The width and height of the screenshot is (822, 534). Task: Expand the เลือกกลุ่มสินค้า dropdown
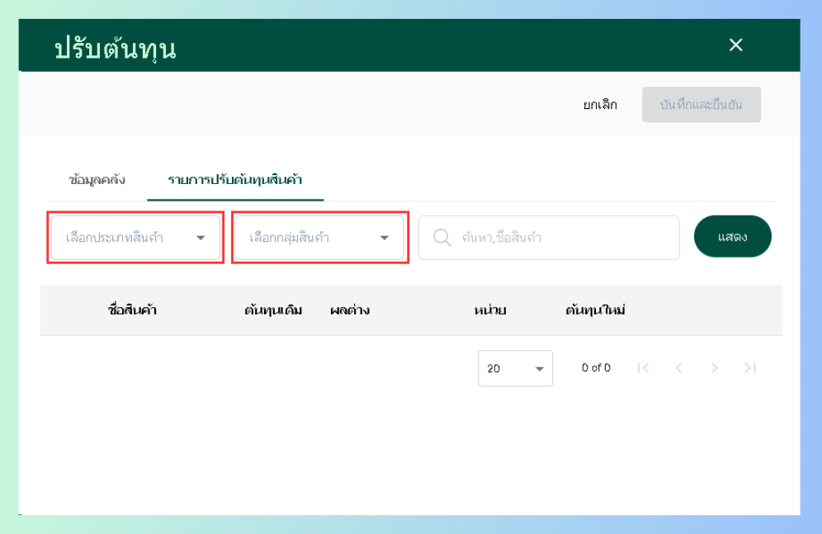coord(319,238)
